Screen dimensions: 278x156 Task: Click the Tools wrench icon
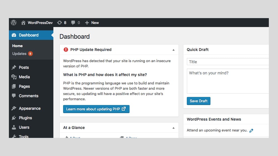[14, 136]
